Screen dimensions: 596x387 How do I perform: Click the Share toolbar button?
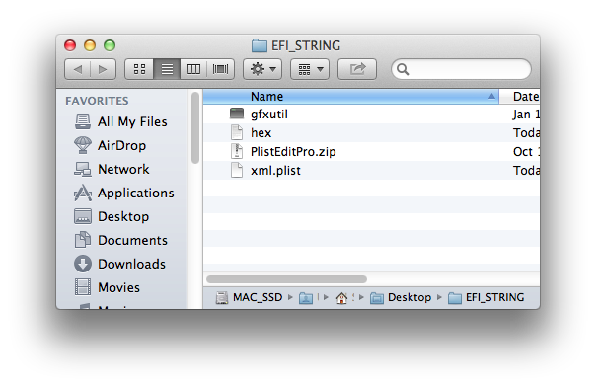[x=357, y=69]
